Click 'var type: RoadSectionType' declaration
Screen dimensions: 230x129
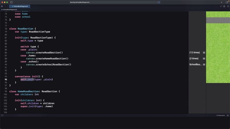(32, 32)
